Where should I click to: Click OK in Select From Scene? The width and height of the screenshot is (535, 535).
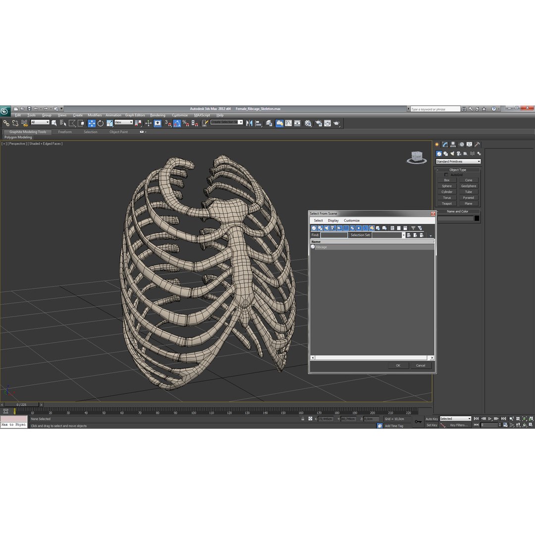click(x=398, y=366)
